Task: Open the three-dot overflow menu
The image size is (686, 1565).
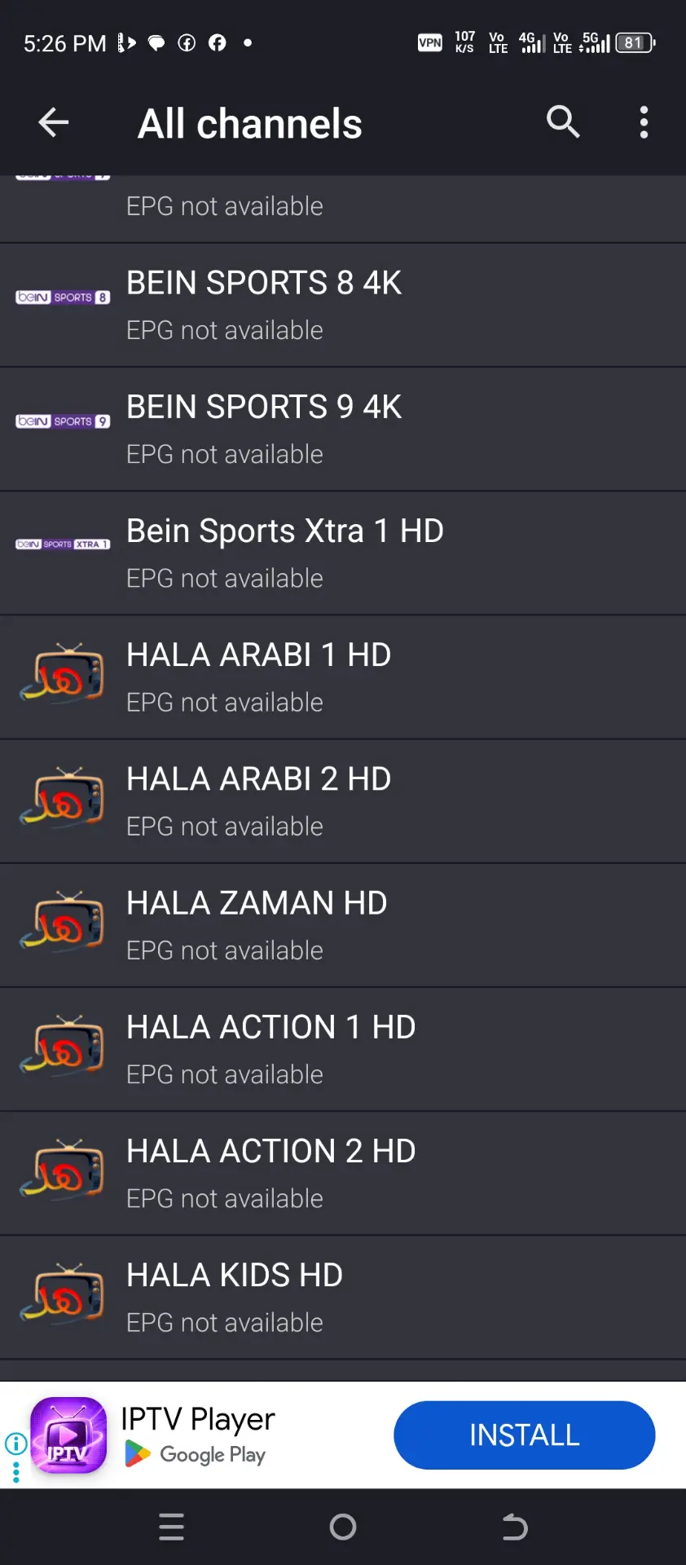Action: (644, 122)
